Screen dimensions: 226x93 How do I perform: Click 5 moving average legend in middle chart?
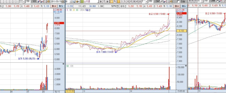[67, 10]
